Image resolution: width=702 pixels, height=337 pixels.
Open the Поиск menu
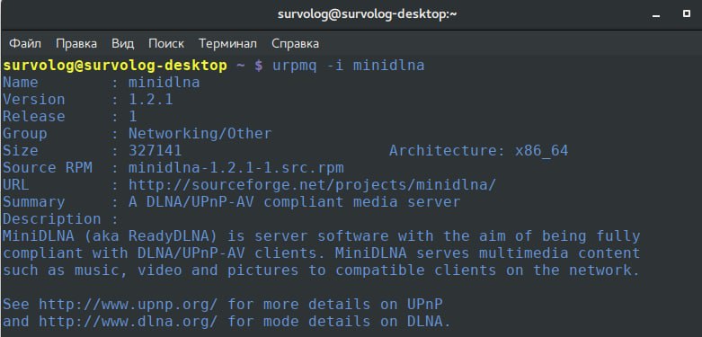166,43
